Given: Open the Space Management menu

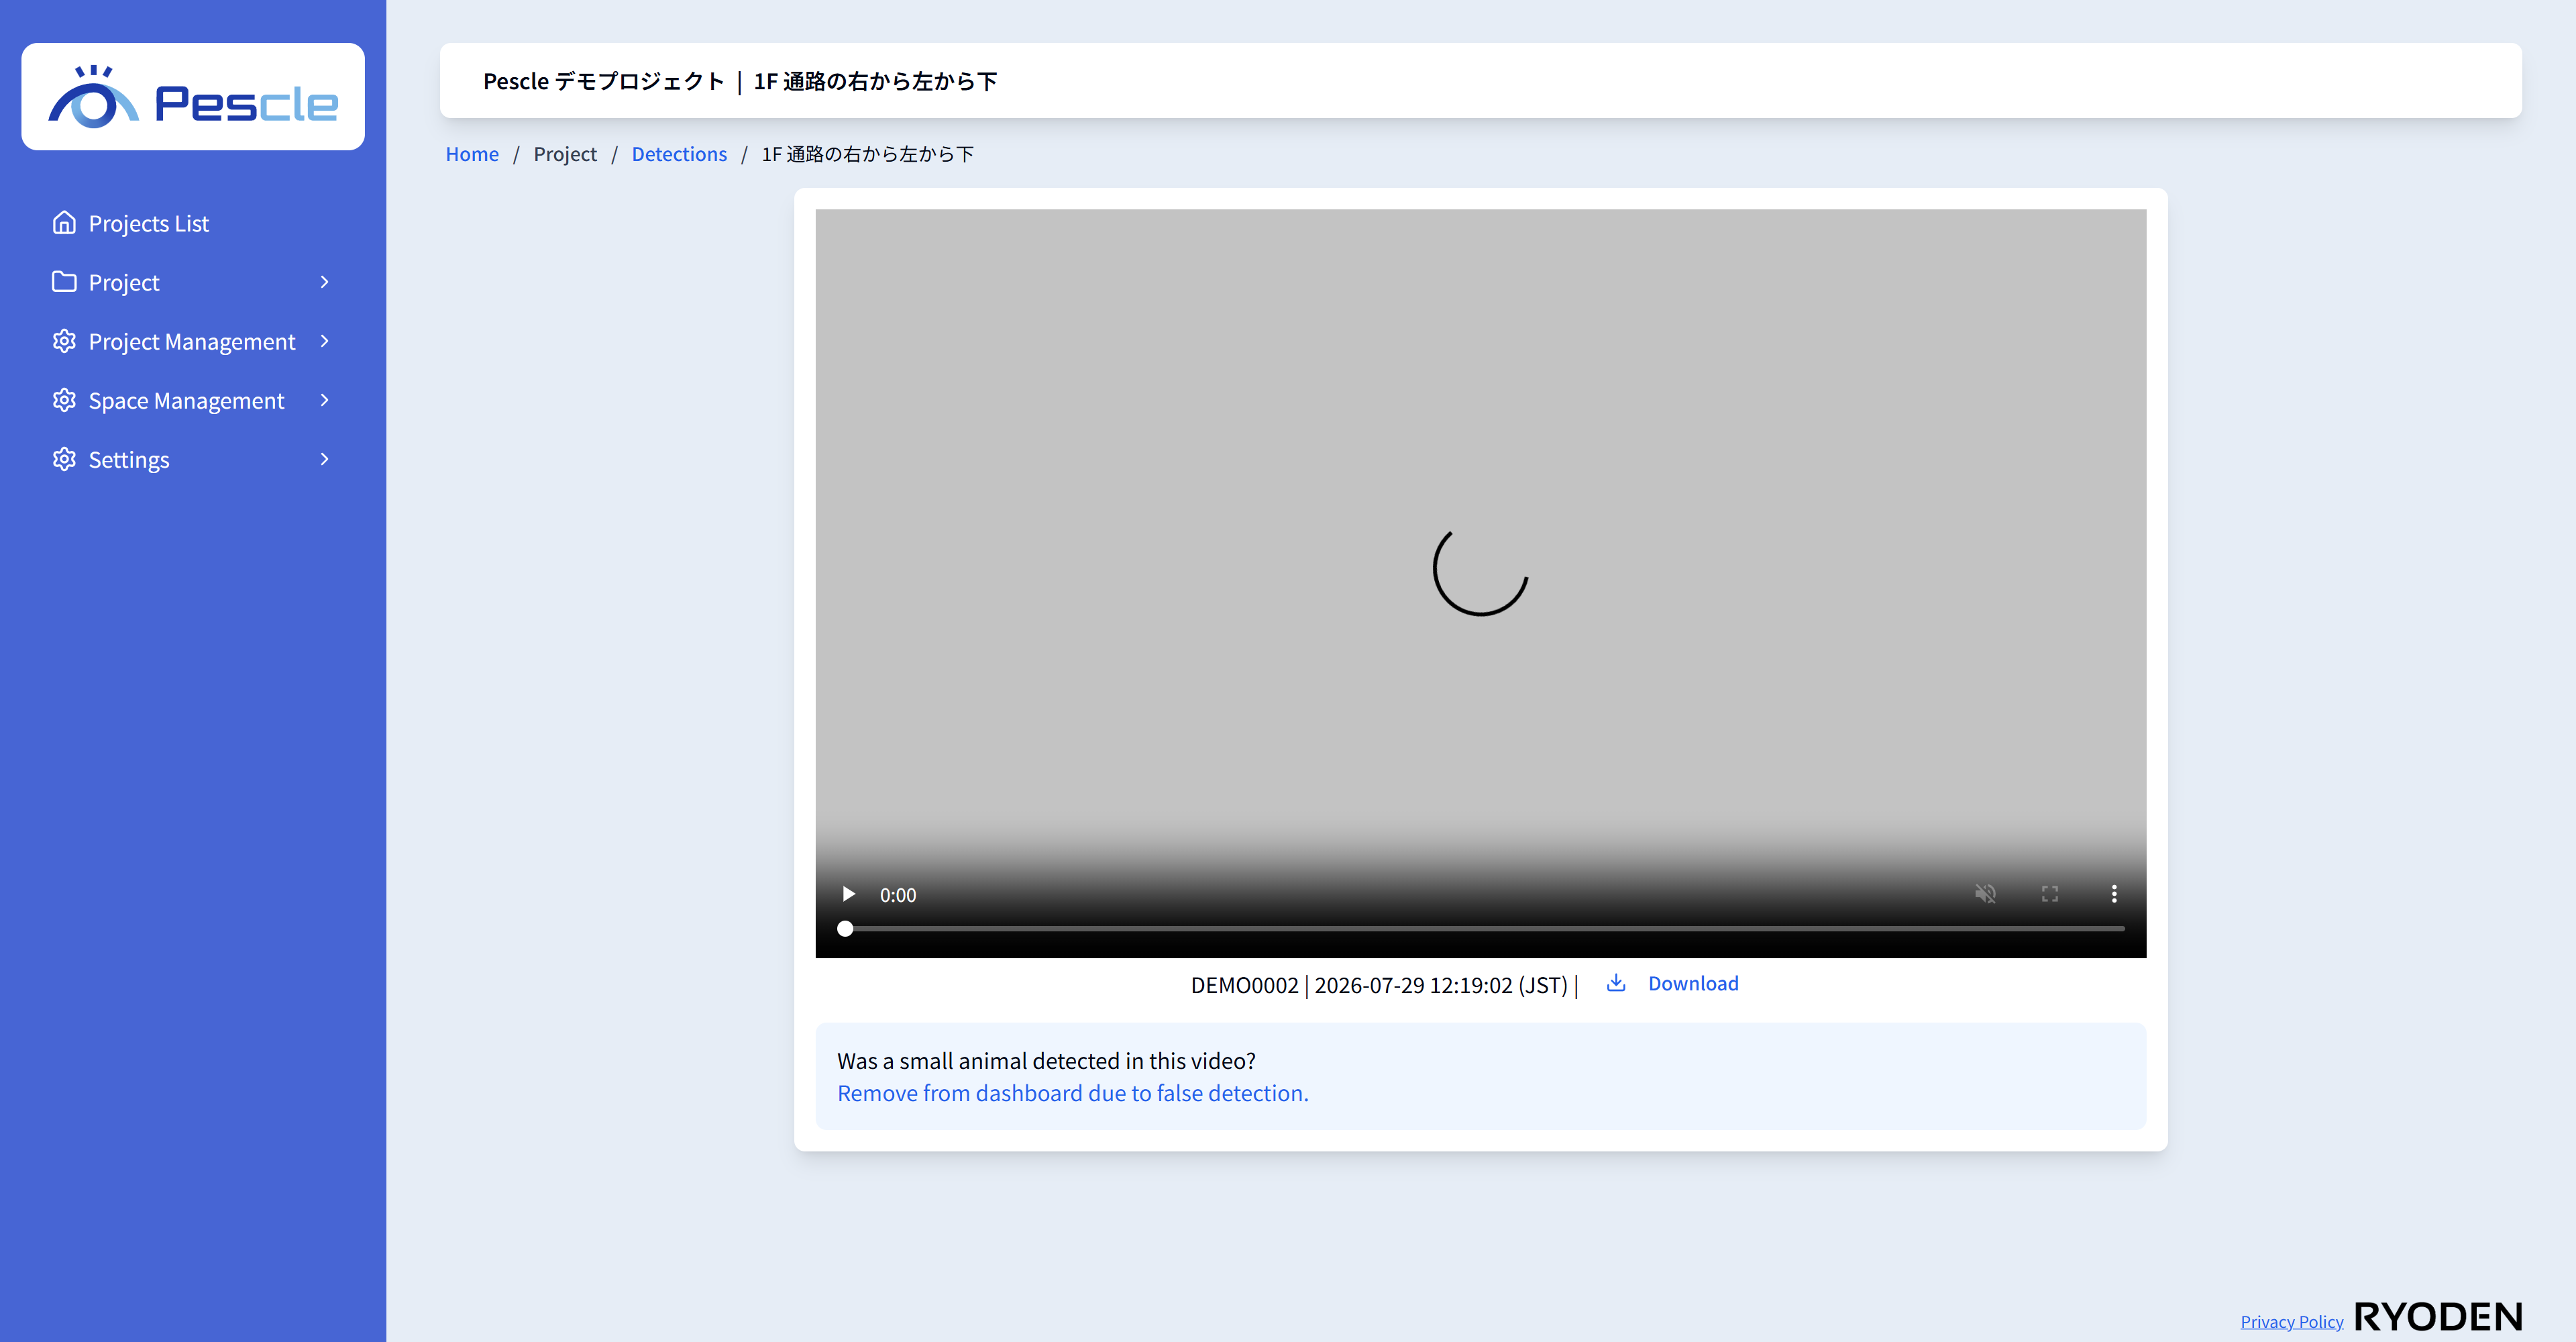Looking at the screenshot, I should [193, 400].
